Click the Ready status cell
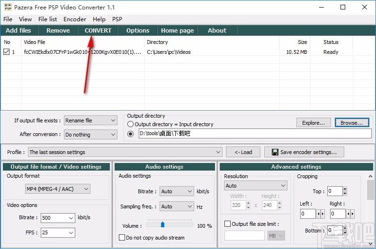 [331, 52]
